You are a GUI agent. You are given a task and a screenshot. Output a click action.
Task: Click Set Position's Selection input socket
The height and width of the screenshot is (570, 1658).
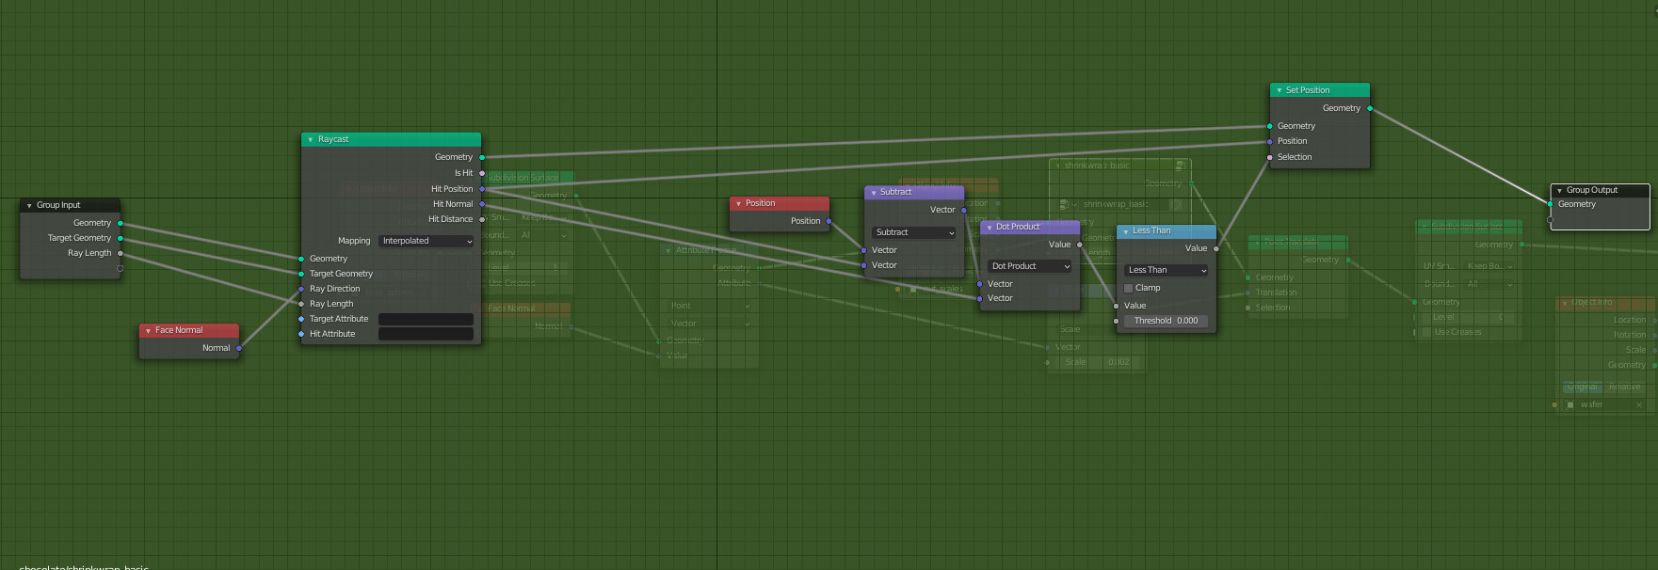(x=1270, y=157)
